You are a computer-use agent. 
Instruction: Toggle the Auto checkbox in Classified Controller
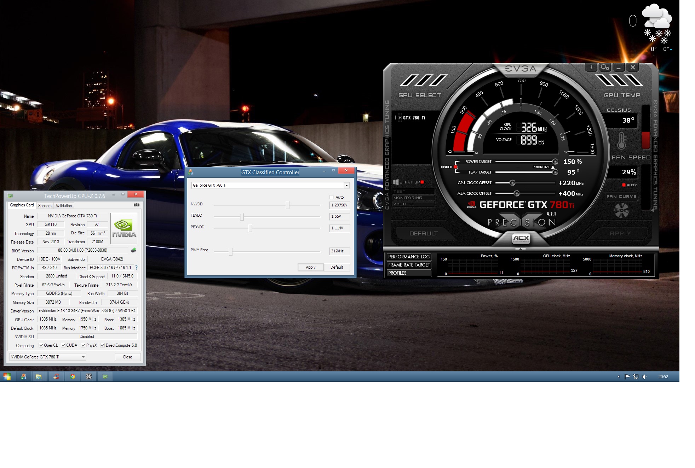click(332, 197)
